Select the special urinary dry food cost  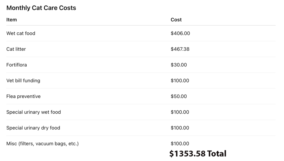(180, 128)
